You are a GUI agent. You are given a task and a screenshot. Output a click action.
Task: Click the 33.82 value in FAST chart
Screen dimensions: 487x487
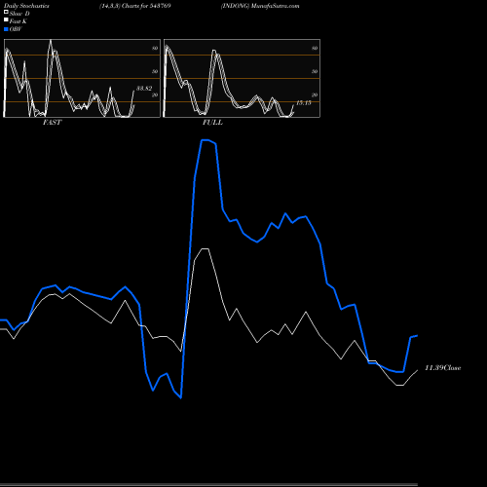click(144, 89)
